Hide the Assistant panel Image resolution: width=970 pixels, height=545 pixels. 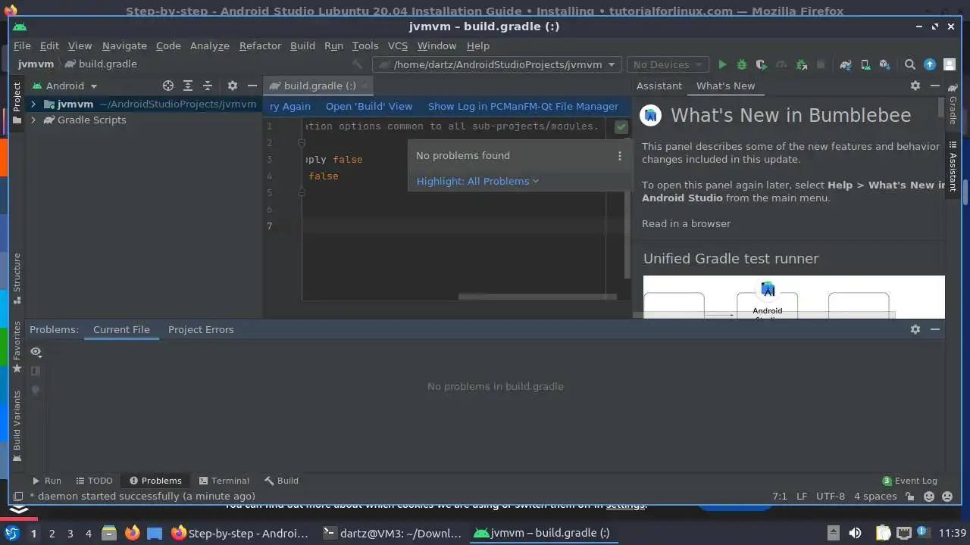point(935,86)
